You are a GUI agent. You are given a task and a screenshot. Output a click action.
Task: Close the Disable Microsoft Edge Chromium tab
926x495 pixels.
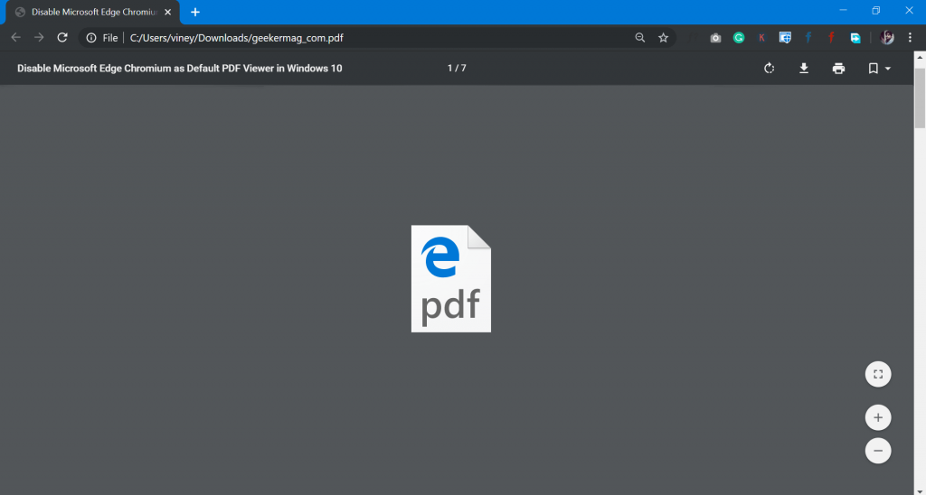coord(167,13)
